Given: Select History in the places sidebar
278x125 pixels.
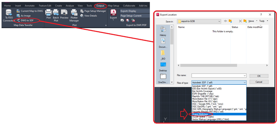Looking at the screenshot, I should tap(163, 31).
